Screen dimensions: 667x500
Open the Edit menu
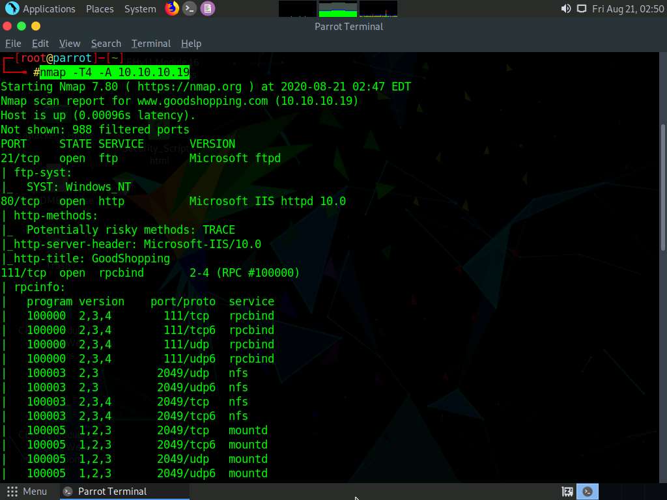tap(40, 44)
